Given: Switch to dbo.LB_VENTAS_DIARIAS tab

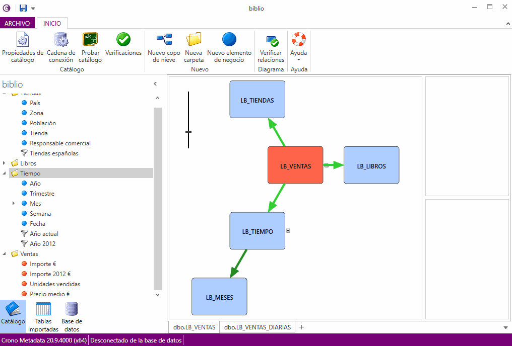Looking at the screenshot, I should coord(258,327).
